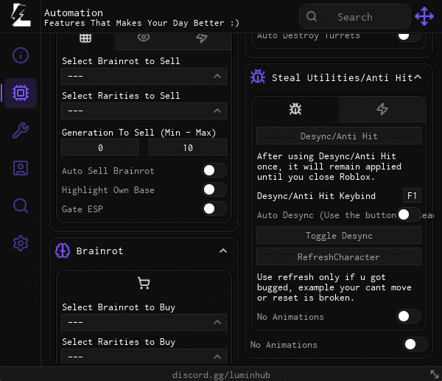Switch to the eye tab
Image resolution: width=442 pixels, height=381 pixels.
(144, 37)
